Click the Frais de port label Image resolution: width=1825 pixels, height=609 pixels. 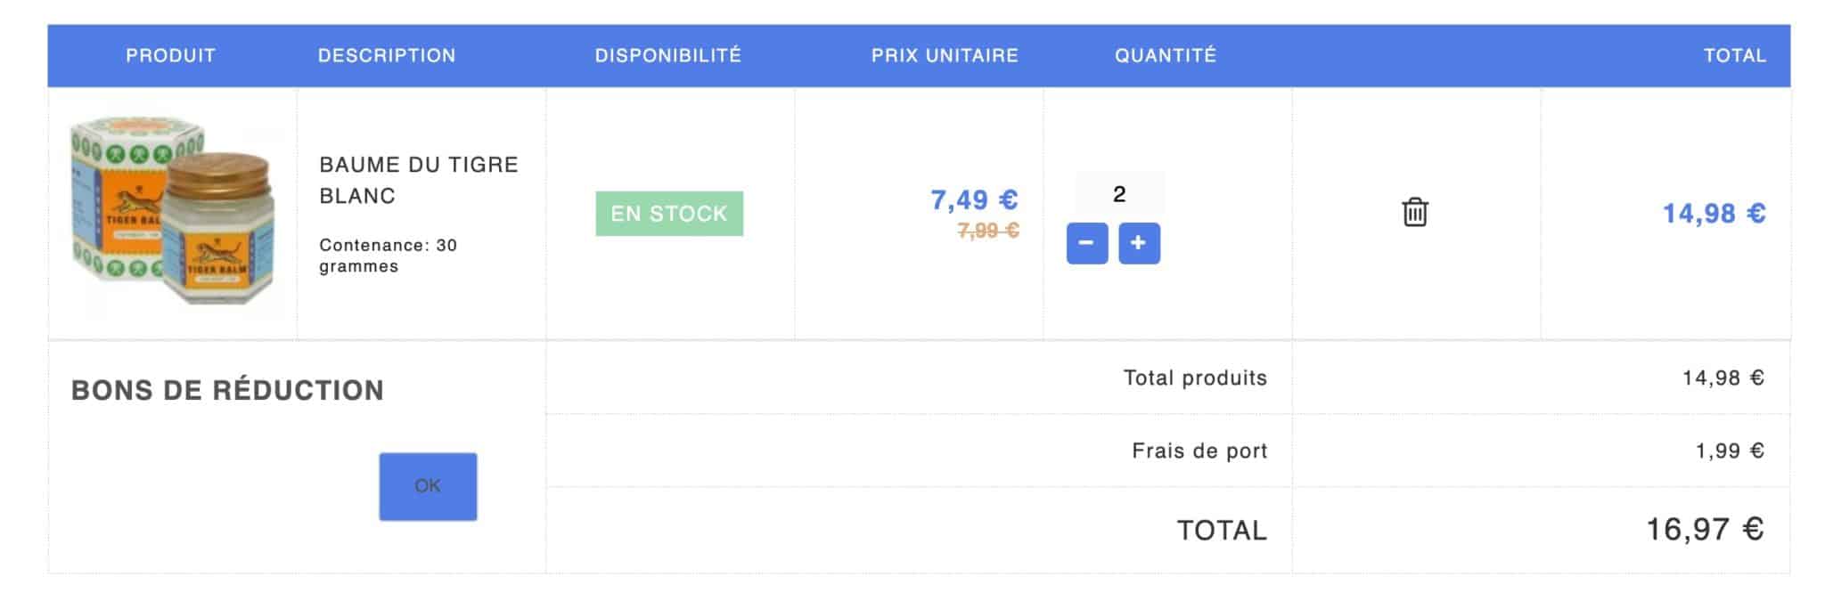click(1199, 451)
